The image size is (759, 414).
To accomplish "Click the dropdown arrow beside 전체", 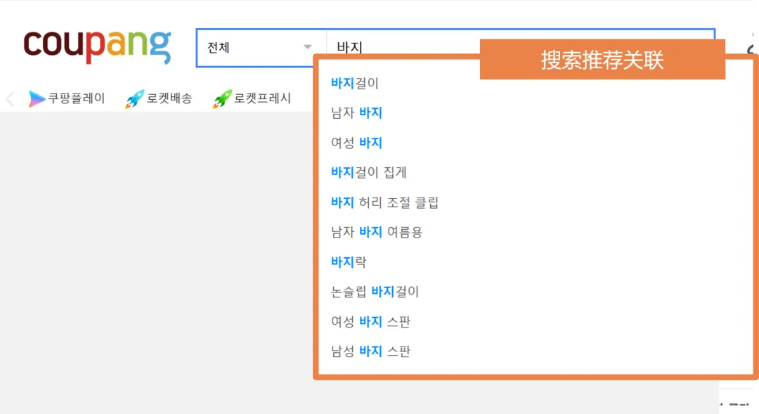I will 307,48.
